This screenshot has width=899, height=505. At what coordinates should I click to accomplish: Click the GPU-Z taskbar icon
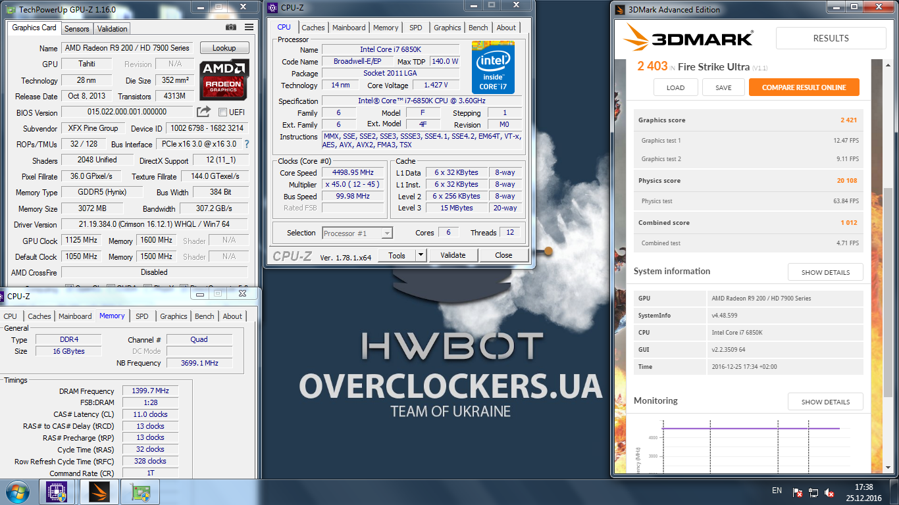[x=140, y=492]
